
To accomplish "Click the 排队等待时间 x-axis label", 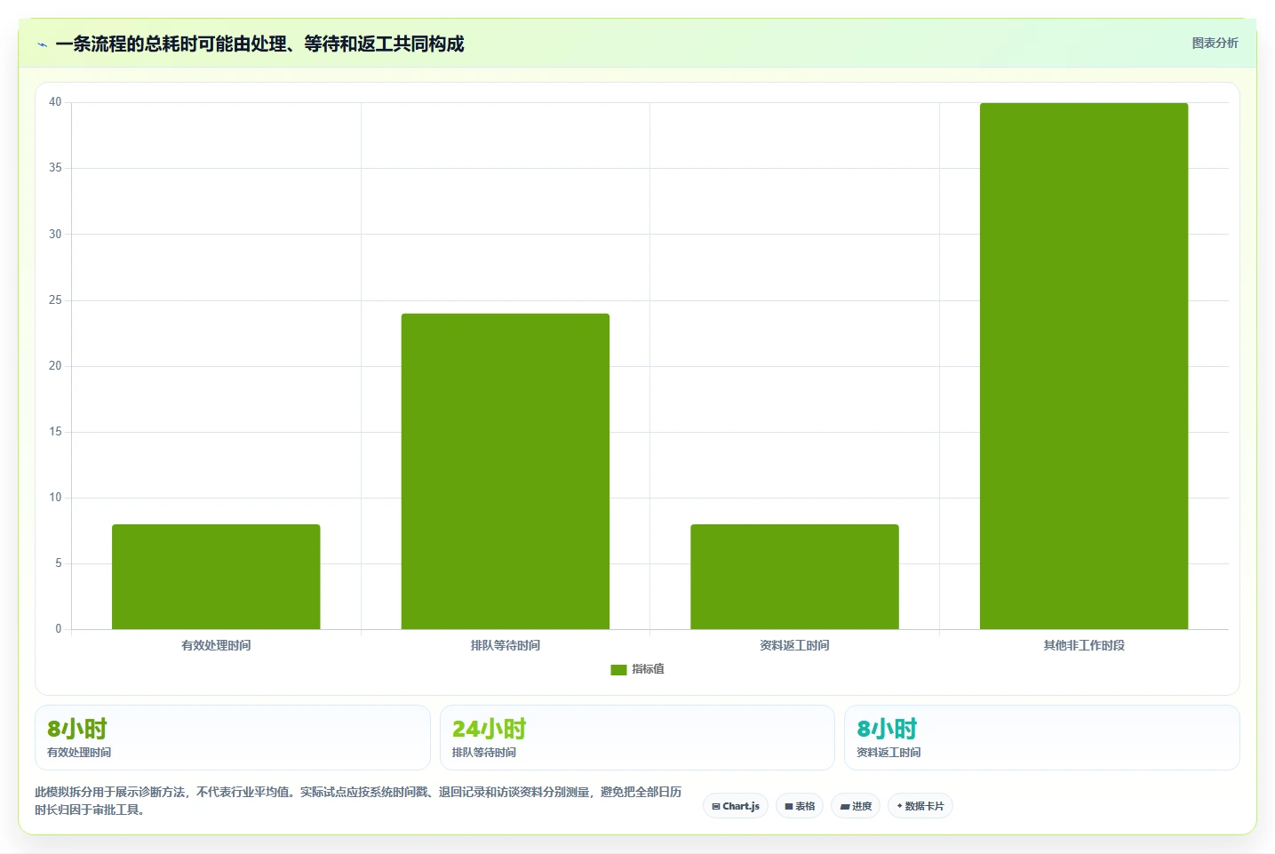I will point(505,645).
